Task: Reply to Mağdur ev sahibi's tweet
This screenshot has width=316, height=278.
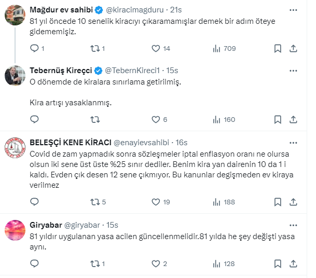Action: click(x=35, y=48)
